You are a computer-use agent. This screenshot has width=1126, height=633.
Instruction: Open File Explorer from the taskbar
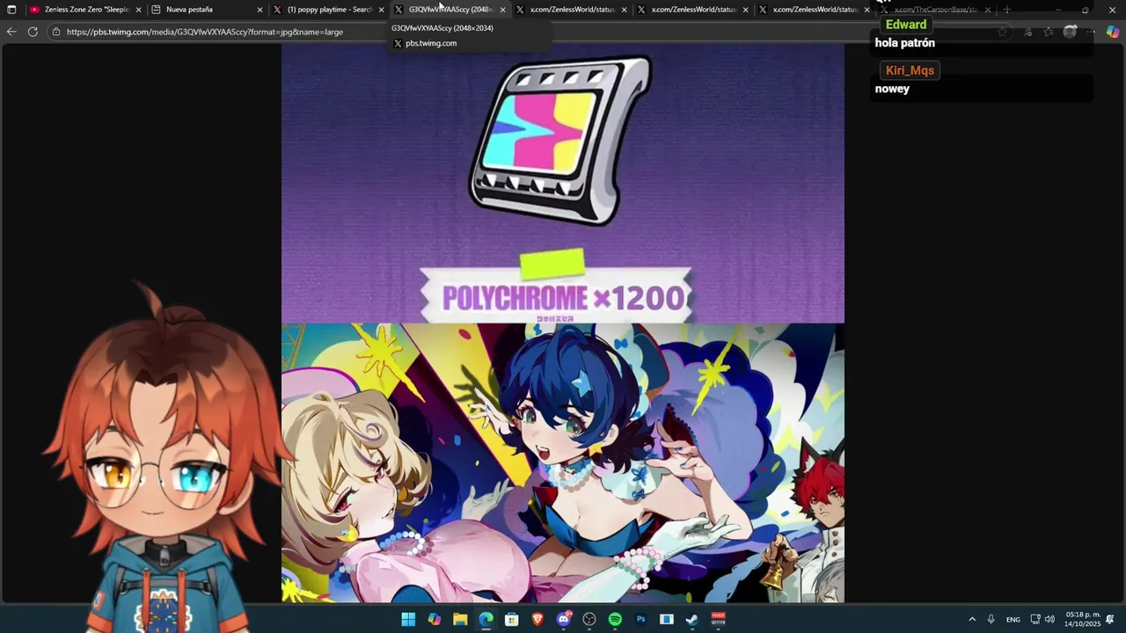pos(460,620)
